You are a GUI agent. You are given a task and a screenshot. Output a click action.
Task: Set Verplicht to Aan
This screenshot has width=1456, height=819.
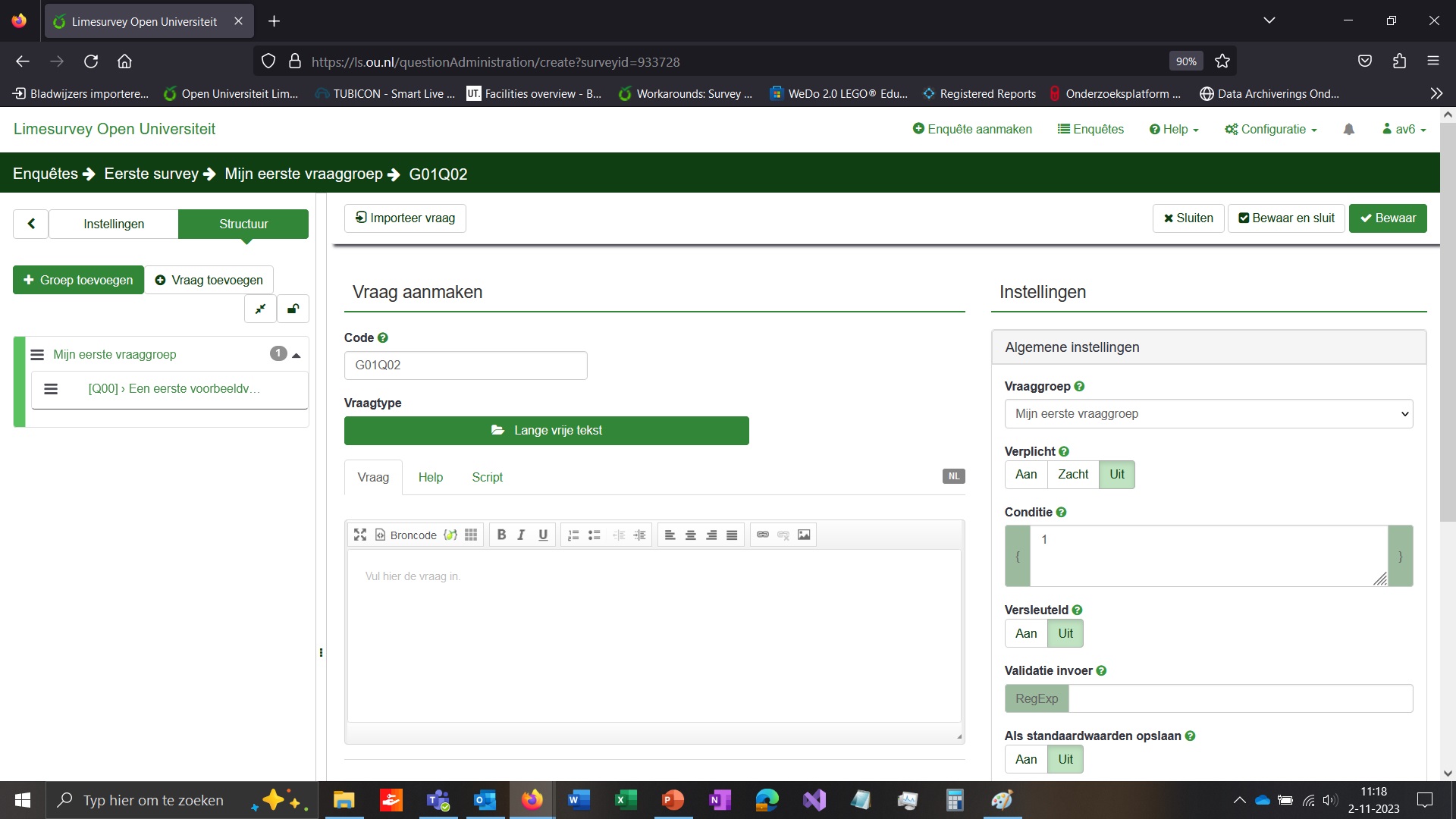[x=1025, y=475]
